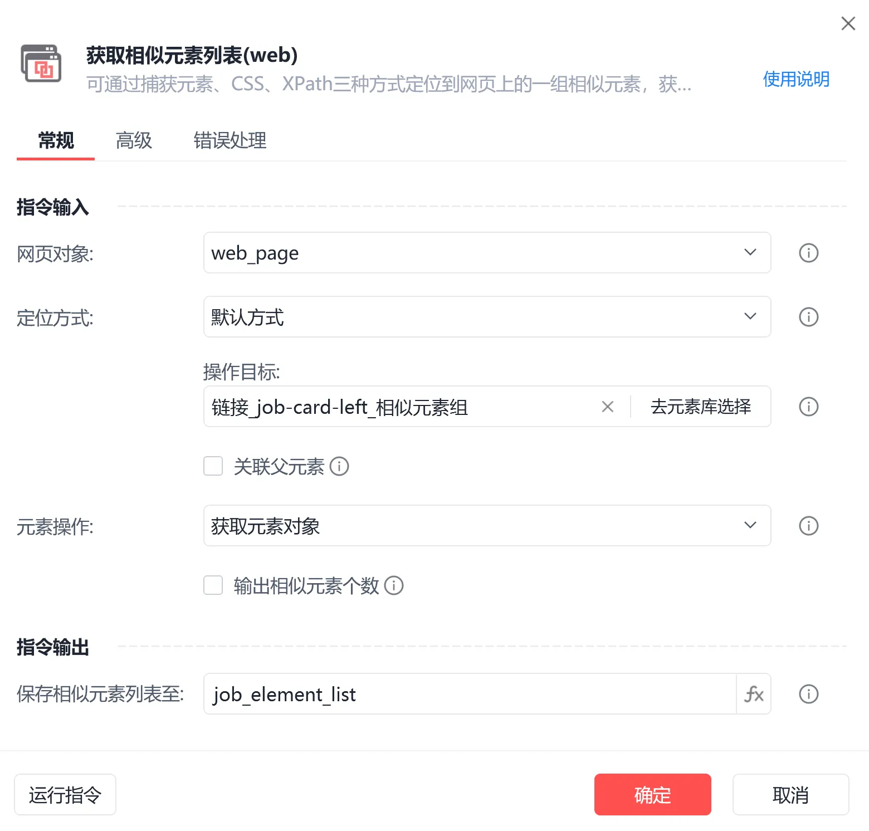Click the 运行指令 button
869x831 pixels.
click(x=65, y=795)
